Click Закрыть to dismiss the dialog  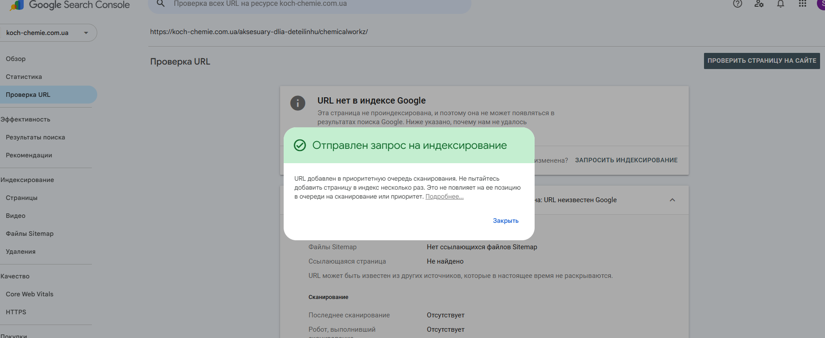[x=505, y=221]
